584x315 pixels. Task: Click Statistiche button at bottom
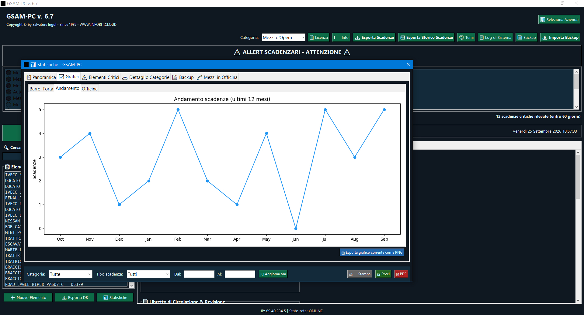point(115,297)
